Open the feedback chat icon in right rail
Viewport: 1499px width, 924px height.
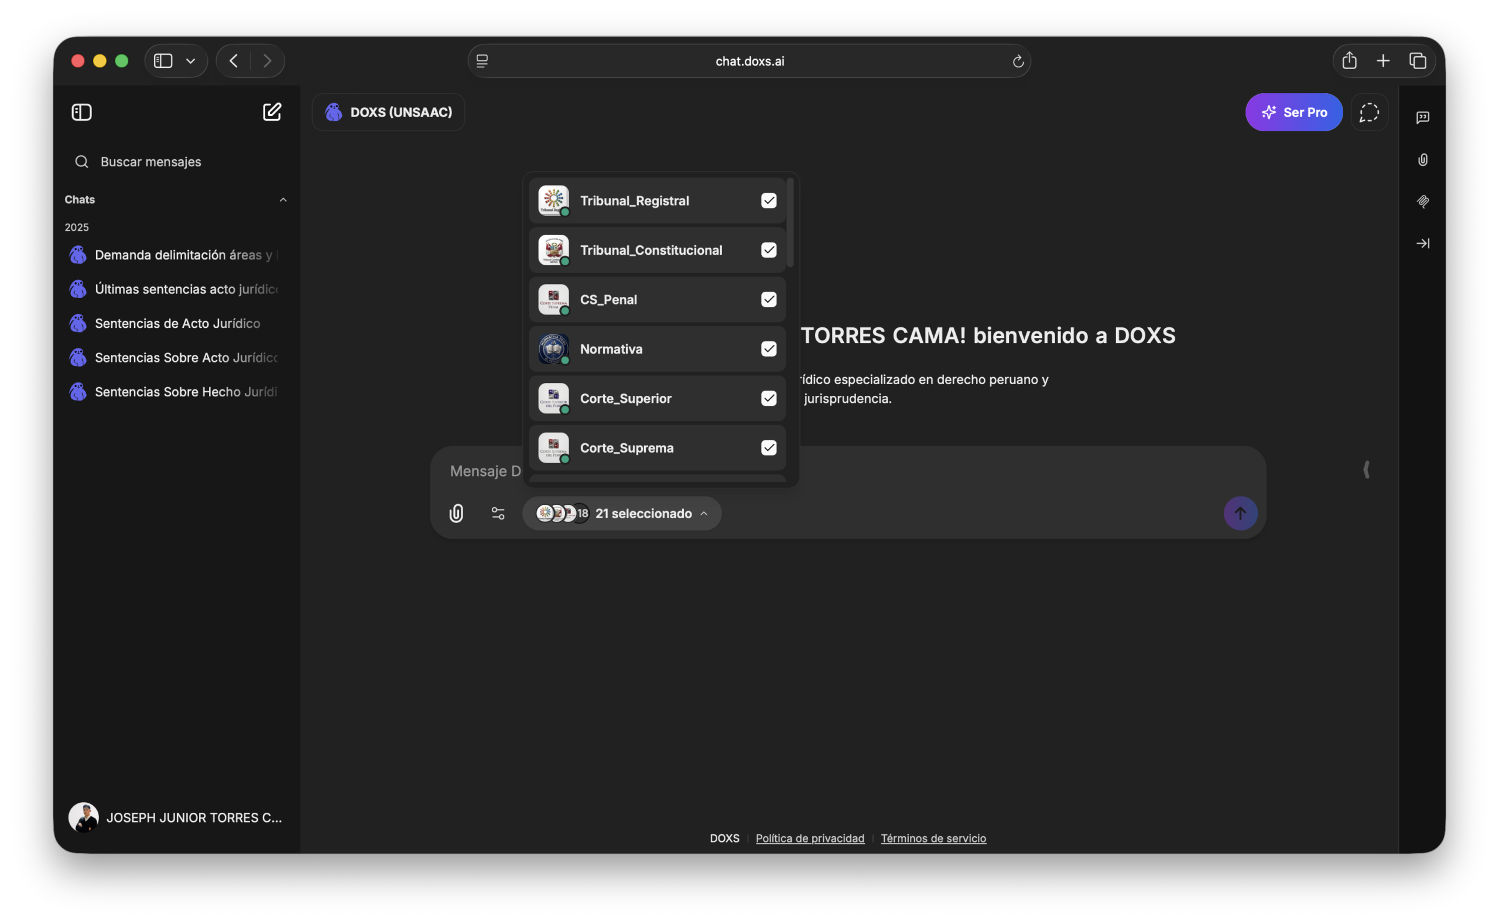coord(1423,117)
